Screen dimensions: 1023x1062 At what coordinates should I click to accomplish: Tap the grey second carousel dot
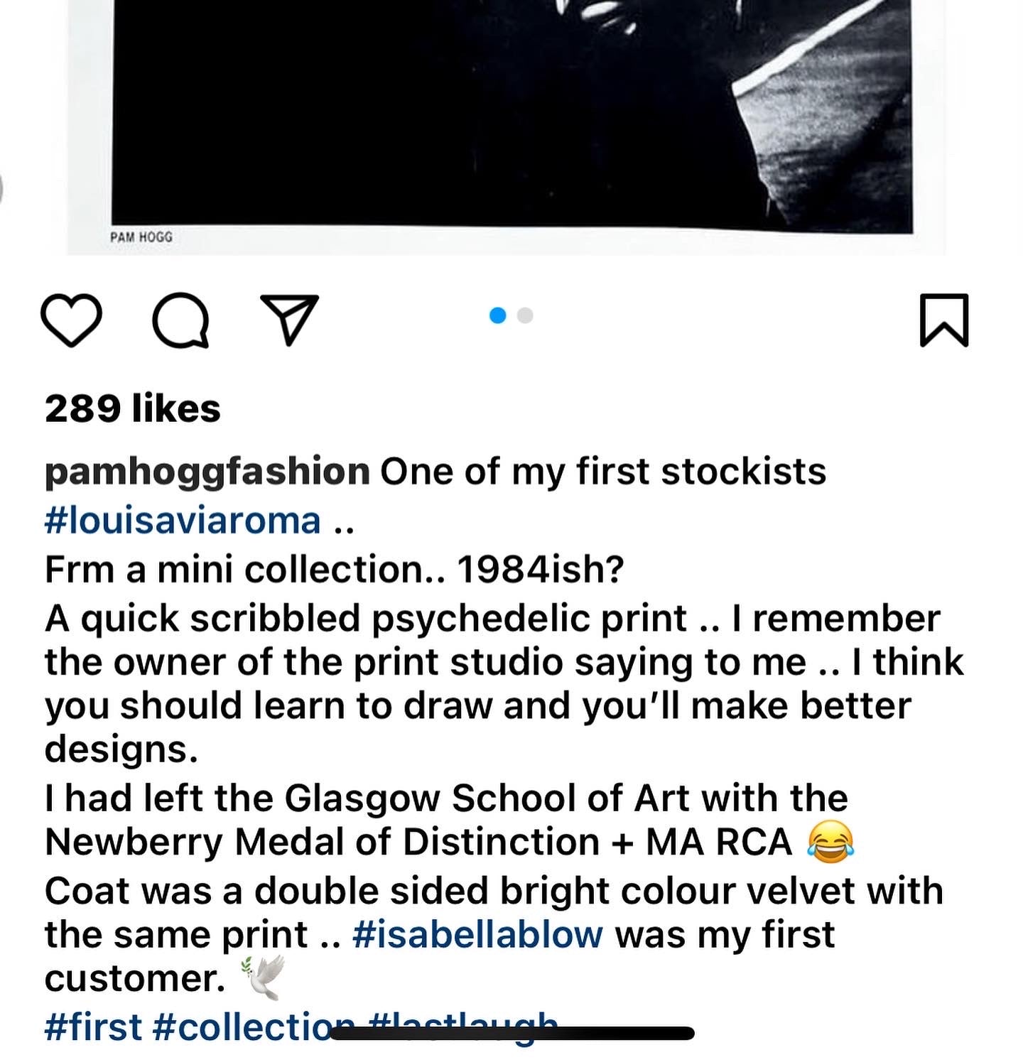point(525,315)
